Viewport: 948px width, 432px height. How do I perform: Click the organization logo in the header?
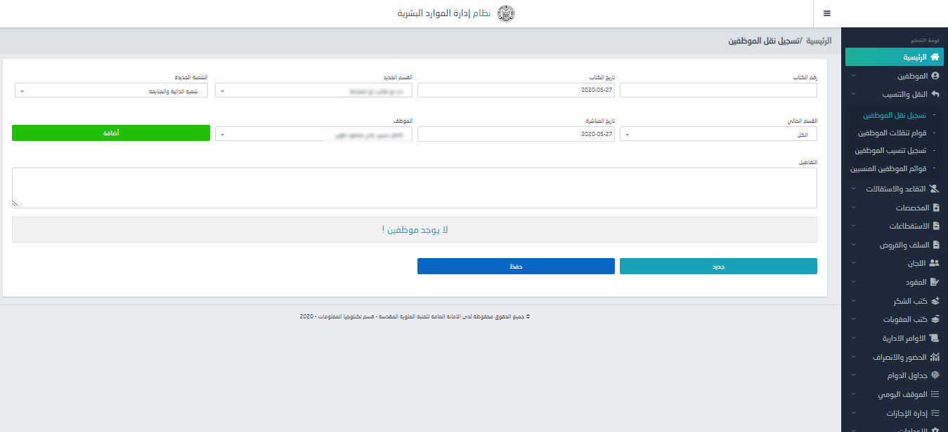click(x=506, y=13)
